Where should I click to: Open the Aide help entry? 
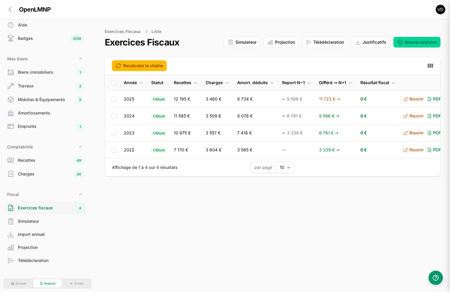(x=45, y=25)
